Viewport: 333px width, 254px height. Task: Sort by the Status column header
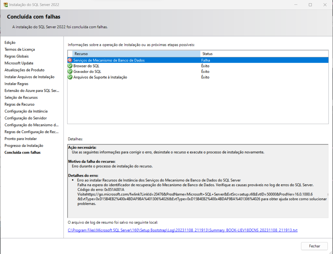coord(264,54)
